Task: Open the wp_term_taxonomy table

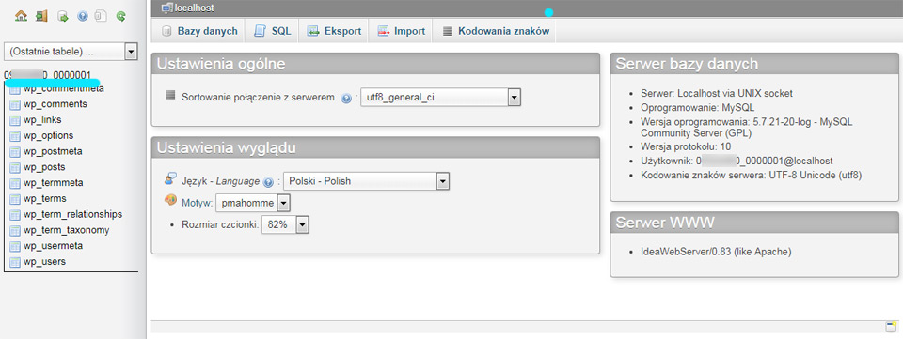Action: point(67,230)
